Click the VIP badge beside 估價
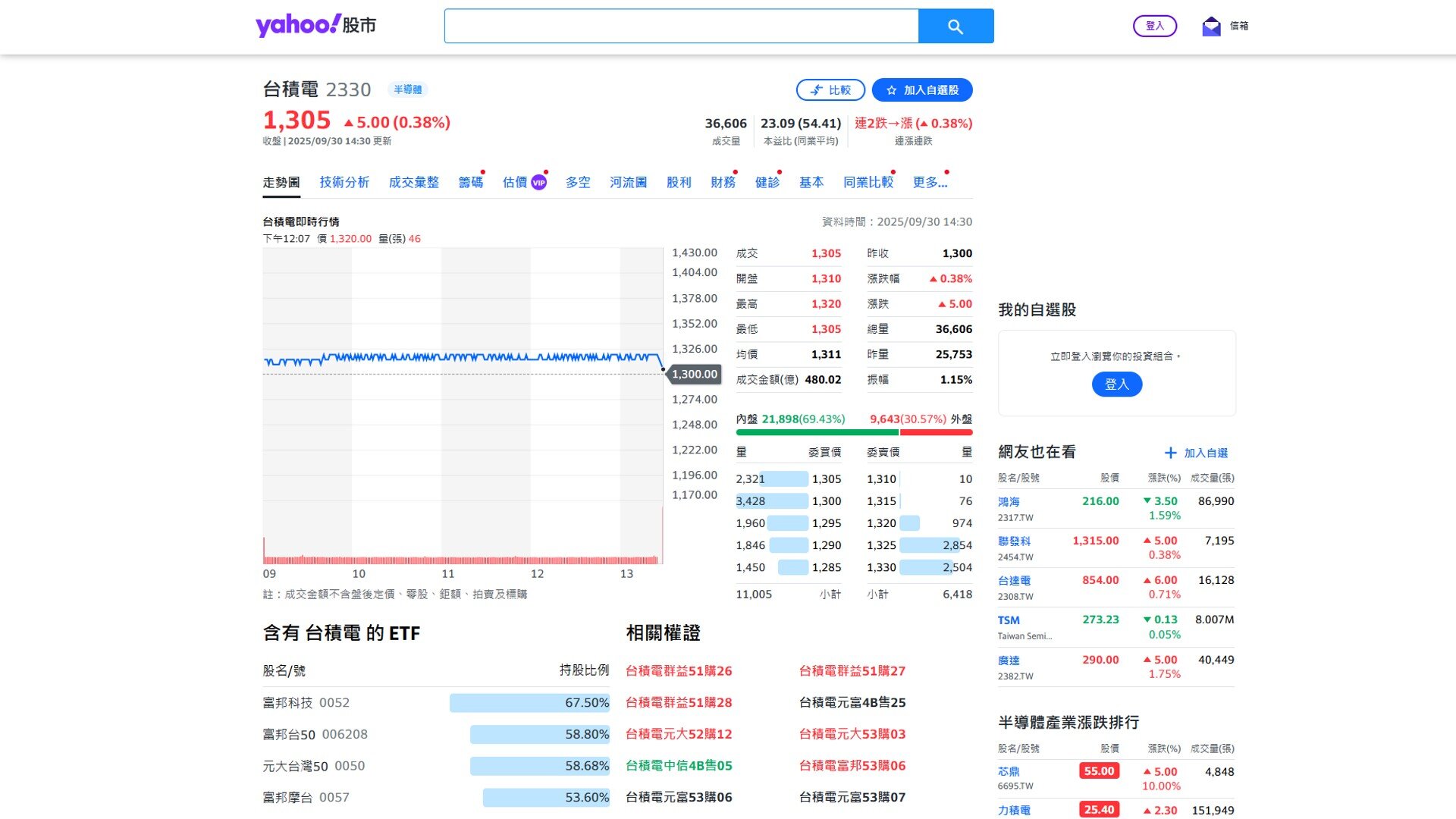Image resolution: width=1456 pixels, height=819 pixels. coord(538,183)
